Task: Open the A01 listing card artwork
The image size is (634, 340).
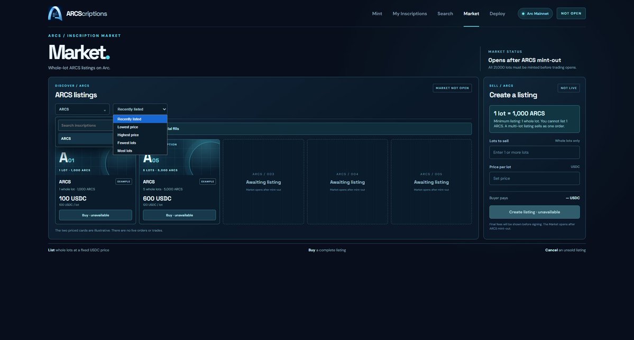Action: click(x=95, y=162)
